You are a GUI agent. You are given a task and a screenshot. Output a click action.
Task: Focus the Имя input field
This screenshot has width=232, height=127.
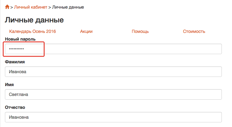tap(113, 94)
